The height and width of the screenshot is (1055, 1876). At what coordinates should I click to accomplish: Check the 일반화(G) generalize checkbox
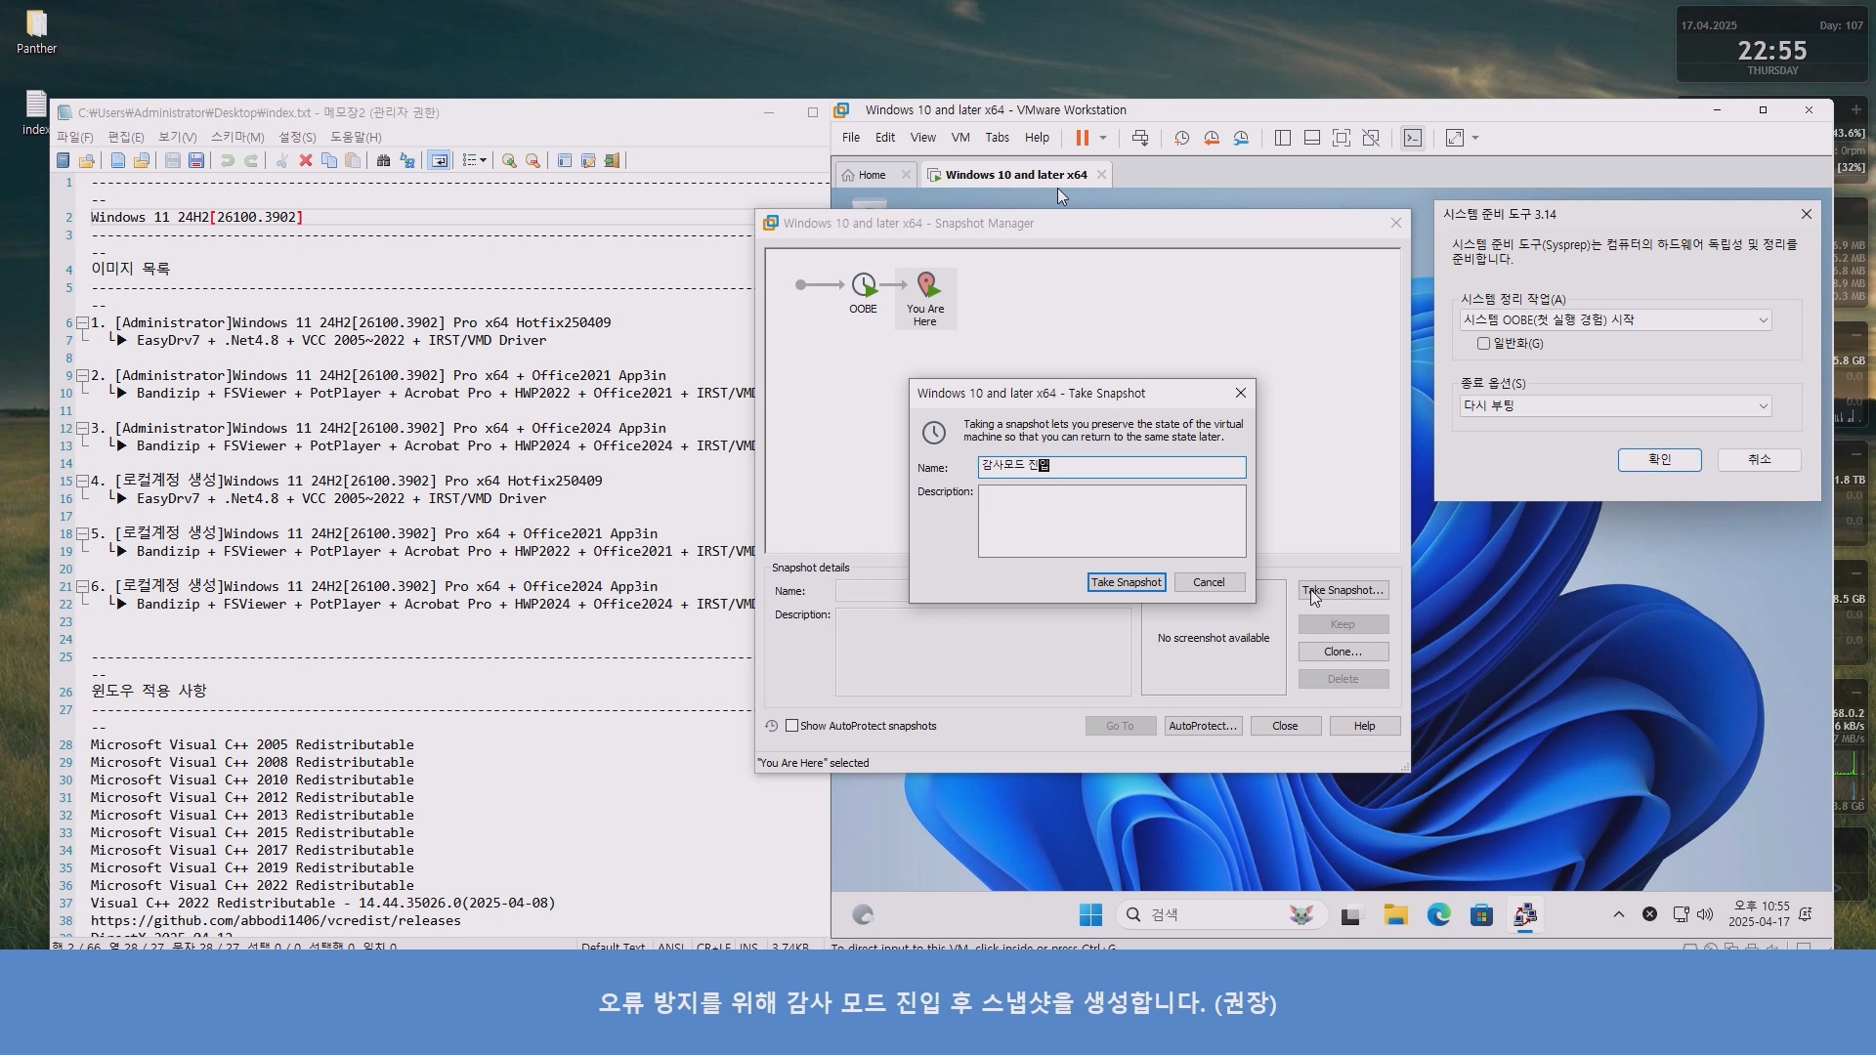[x=1483, y=343]
